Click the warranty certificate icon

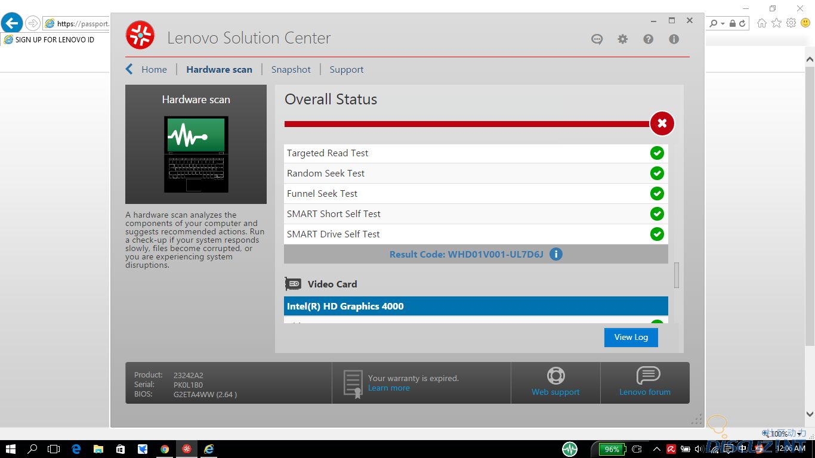(x=353, y=383)
